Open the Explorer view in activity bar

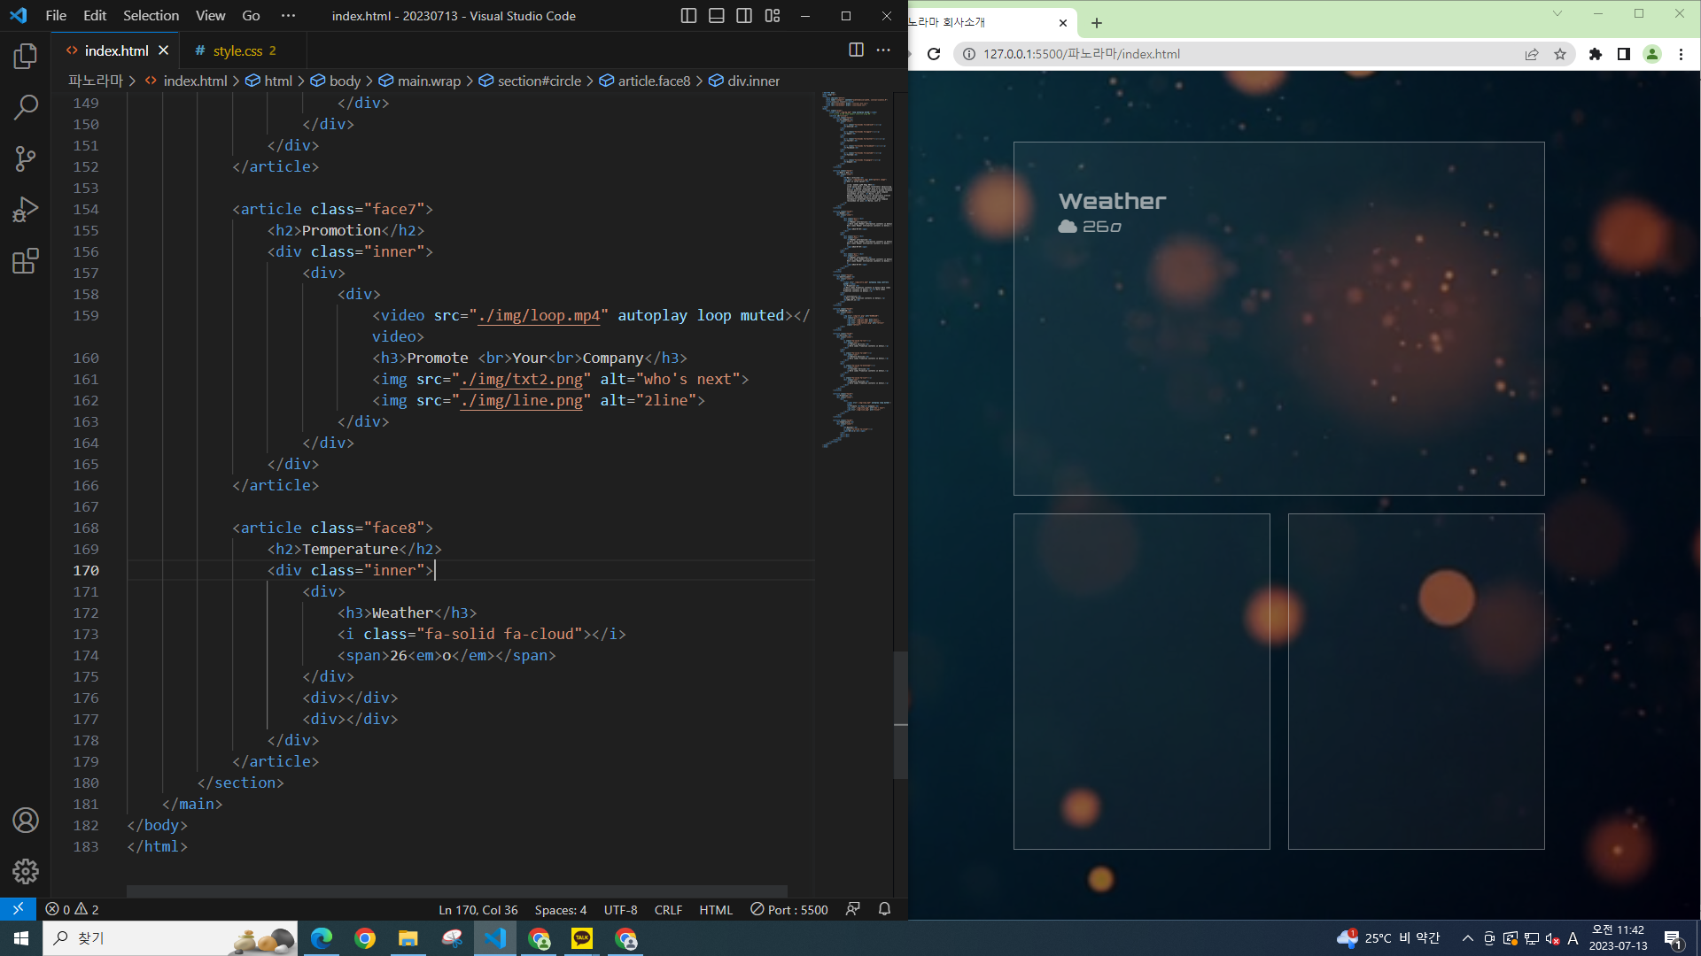tap(26, 57)
